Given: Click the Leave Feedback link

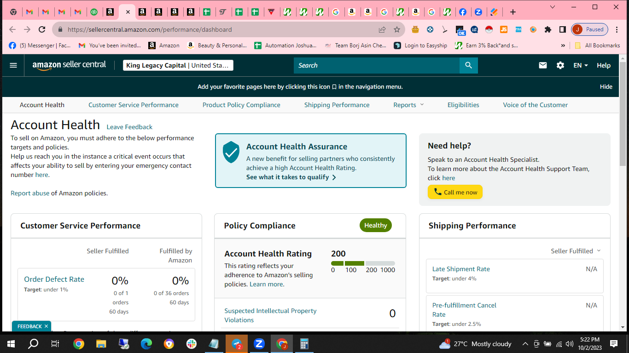Looking at the screenshot, I should point(129,127).
